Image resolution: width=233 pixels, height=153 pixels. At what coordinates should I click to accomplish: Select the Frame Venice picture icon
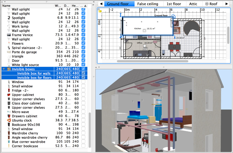click(x=9, y=35)
